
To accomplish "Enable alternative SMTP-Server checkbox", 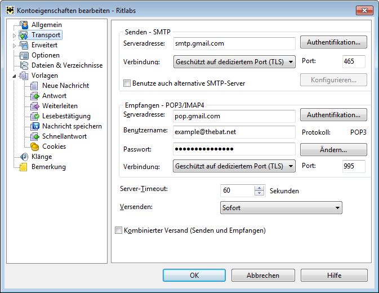I will coord(127,83).
